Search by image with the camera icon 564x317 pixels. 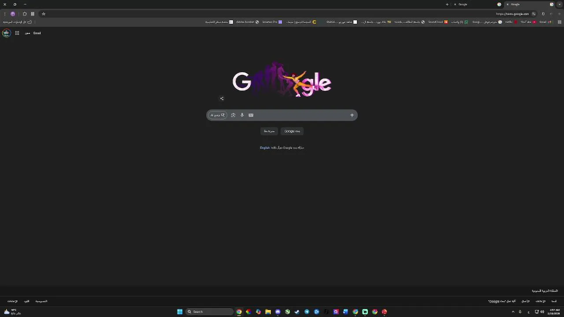(x=233, y=115)
